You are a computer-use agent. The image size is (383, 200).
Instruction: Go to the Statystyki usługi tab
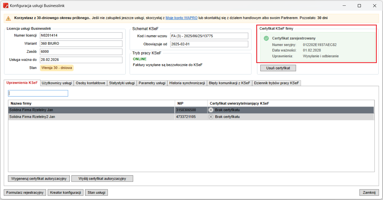tap(122, 83)
